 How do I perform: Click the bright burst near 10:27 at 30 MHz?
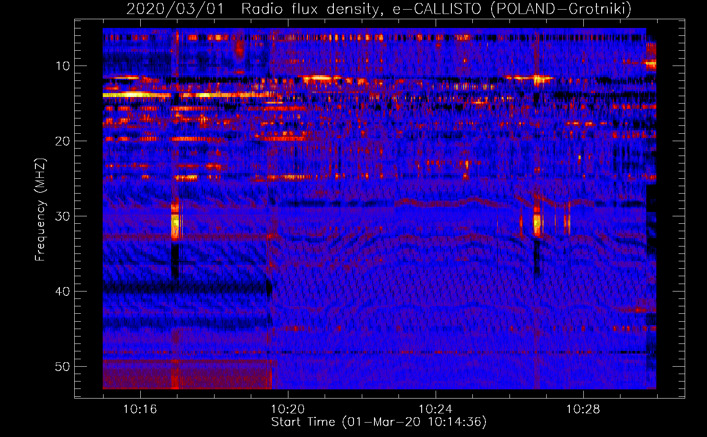537,223
